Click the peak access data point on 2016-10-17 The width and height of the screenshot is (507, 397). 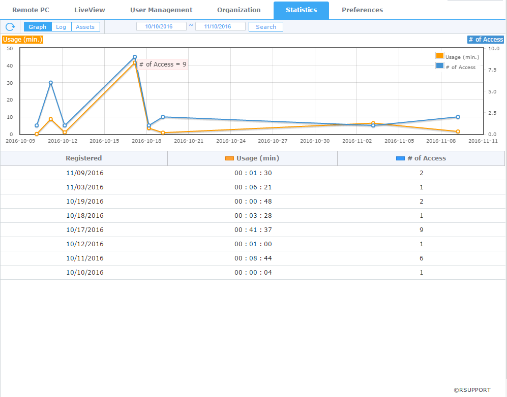click(135, 57)
